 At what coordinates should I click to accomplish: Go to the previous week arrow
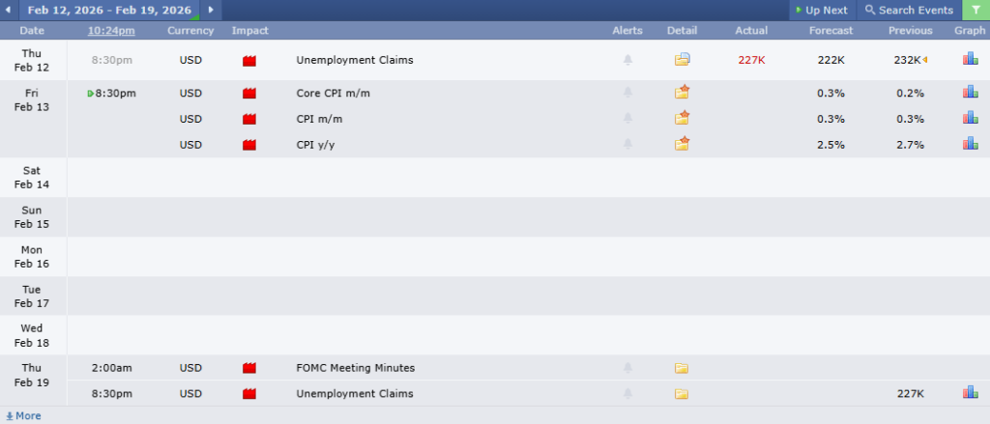[10, 10]
